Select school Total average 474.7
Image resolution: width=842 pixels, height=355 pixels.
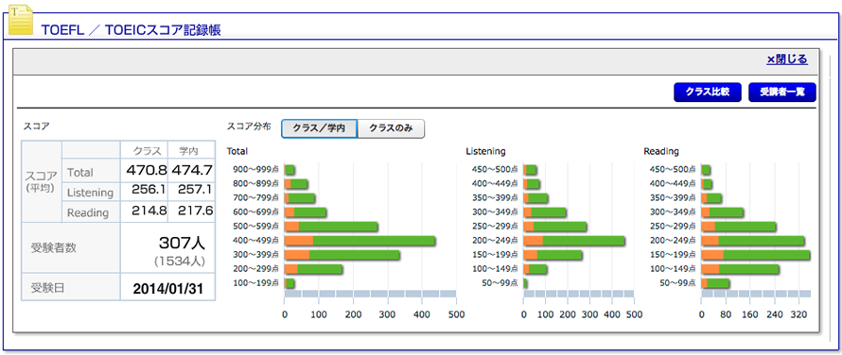[x=192, y=171]
